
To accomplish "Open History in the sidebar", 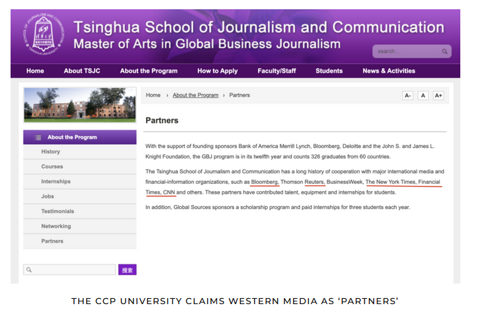I will [x=80, y=151].
